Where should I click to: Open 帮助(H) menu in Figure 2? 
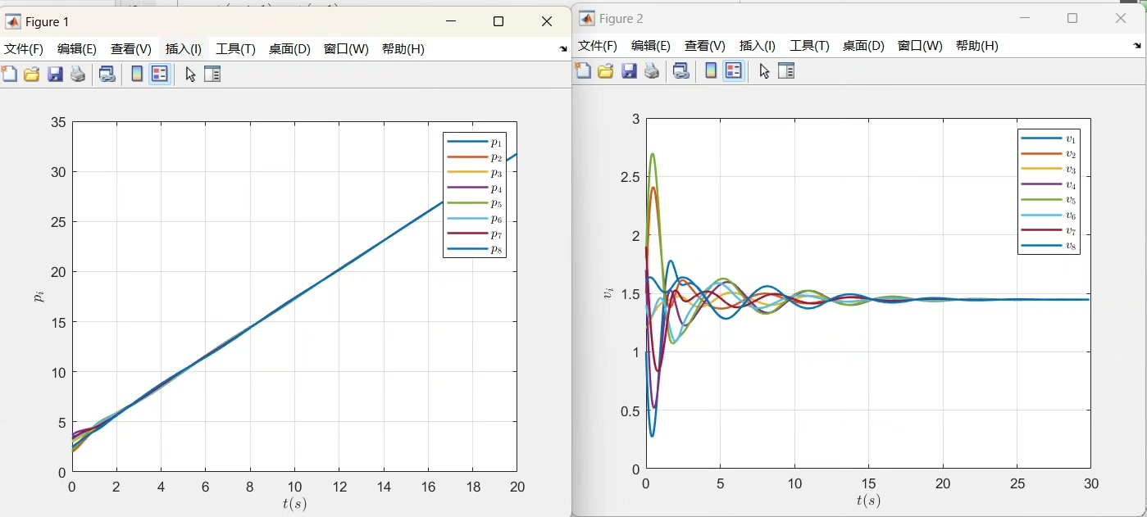tap(977, 46)
